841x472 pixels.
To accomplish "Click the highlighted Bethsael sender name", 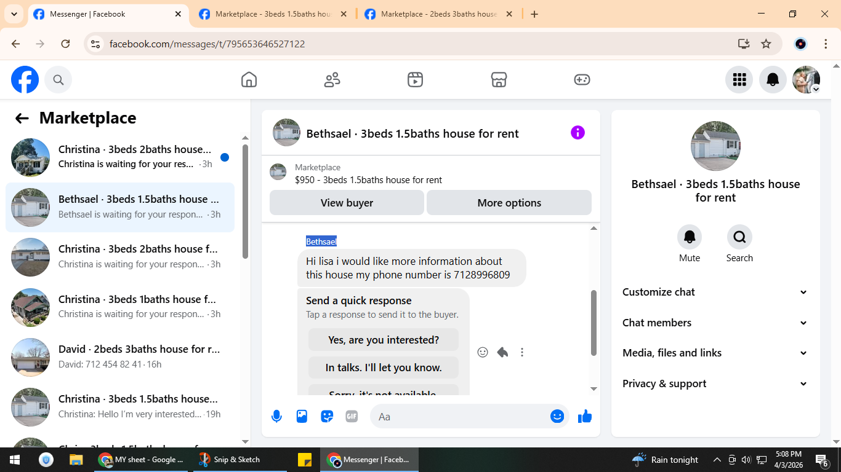I will click(321, 242).
